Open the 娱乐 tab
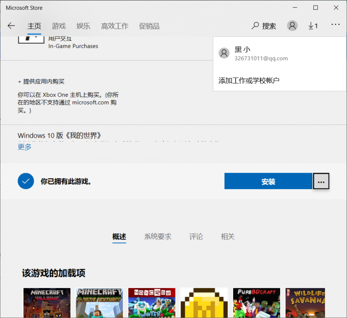 pyautogui.click(x=83, y=26)
